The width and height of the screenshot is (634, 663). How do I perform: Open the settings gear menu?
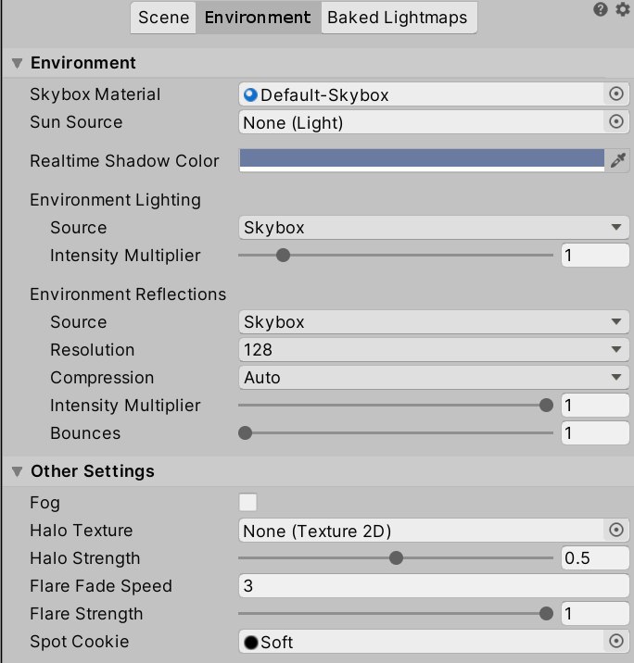(623, 9)
